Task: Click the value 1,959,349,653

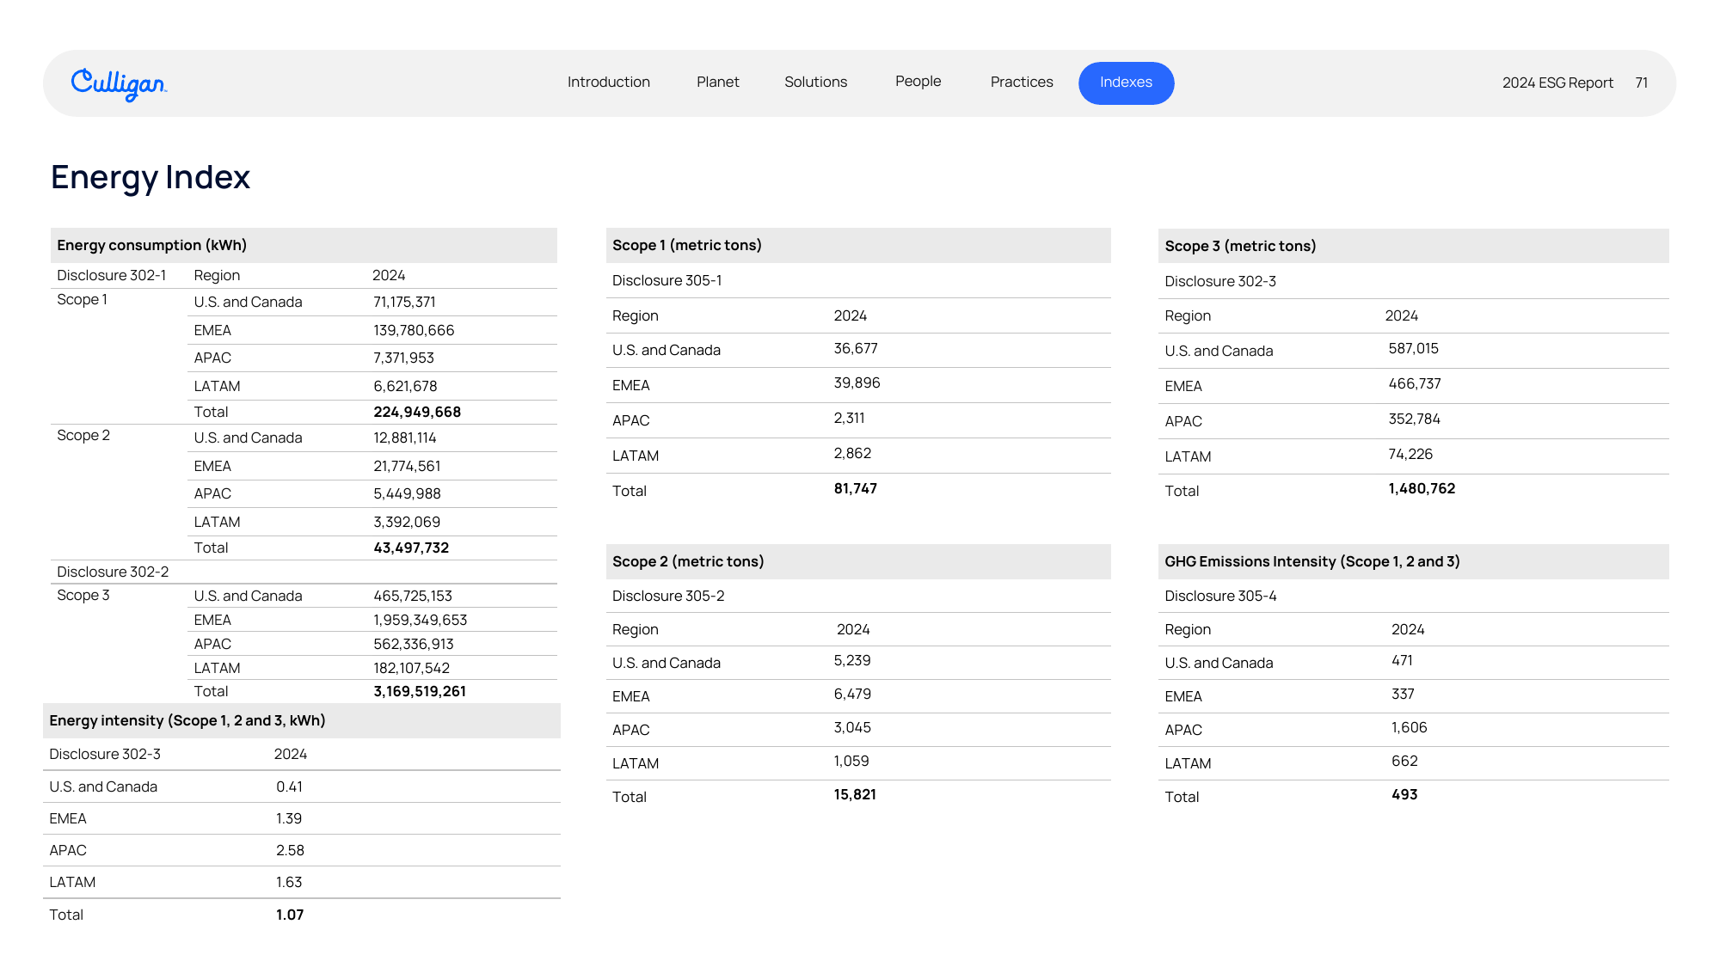Action: pos(421,621)
